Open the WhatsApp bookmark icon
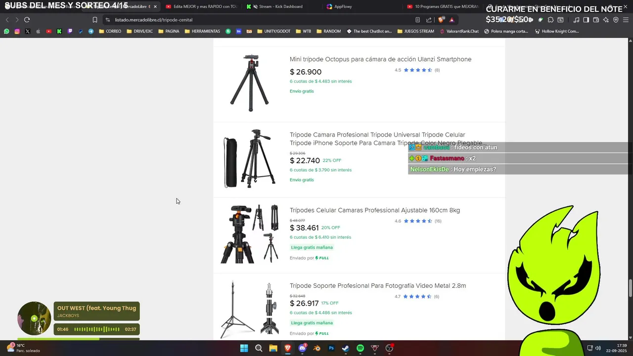633x356 pixels. [x=6, y=31]
